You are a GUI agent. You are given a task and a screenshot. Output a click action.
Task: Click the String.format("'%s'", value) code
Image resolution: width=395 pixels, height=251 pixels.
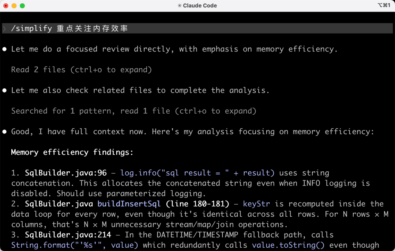[75, 245]
